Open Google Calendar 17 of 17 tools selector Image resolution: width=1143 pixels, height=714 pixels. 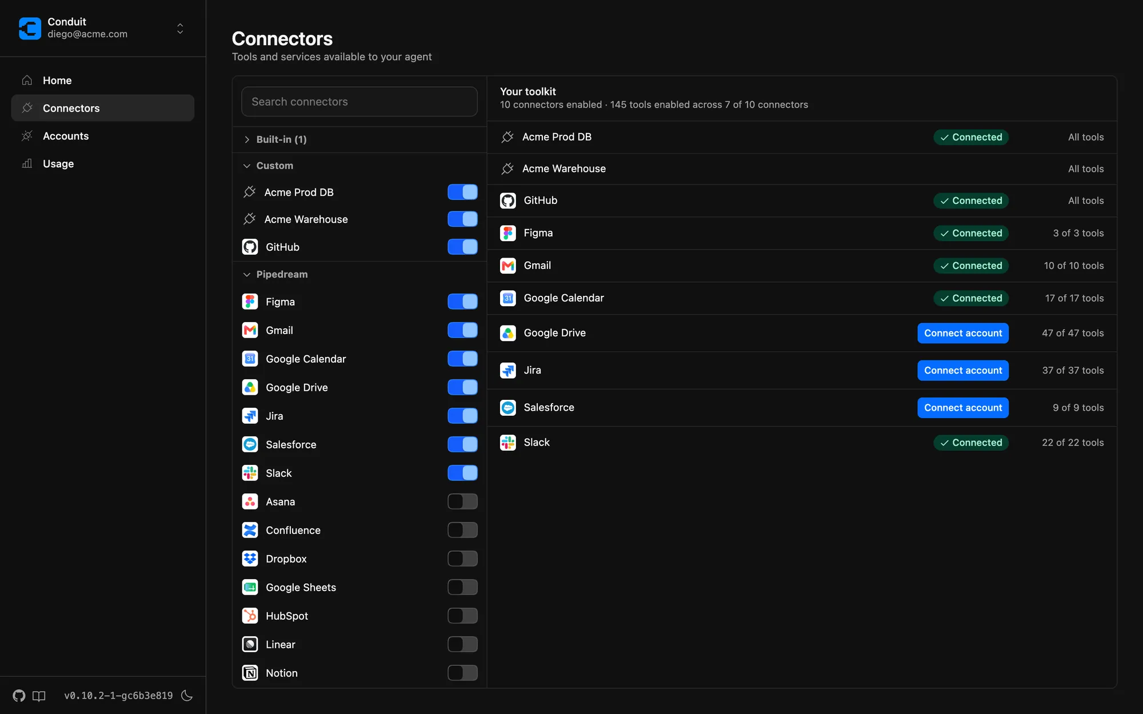pos(1074,298)
